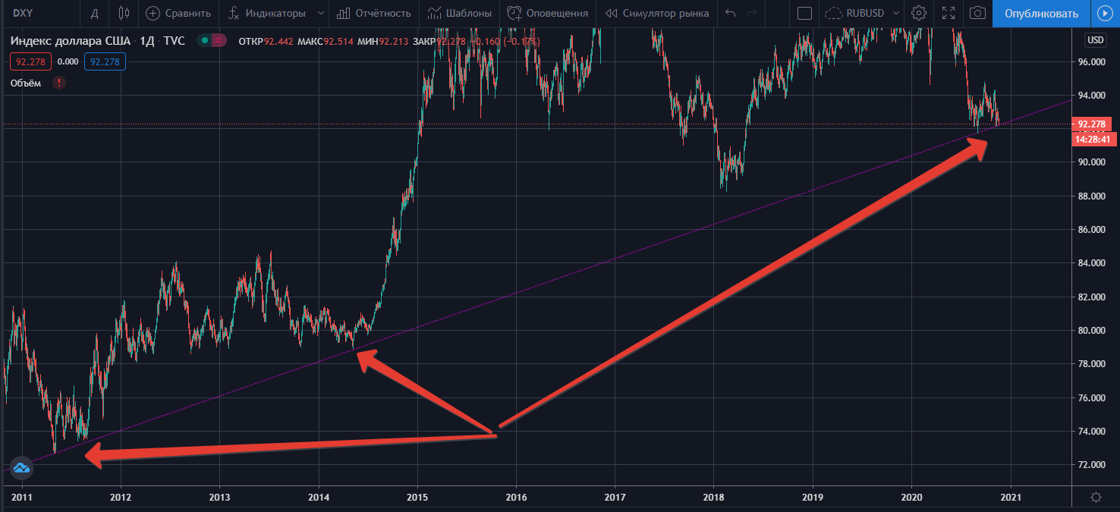Viewport: 1120px width, 512px height.
Task: Open the bottom-right axis settings gear
Action: click(1096, 498)
